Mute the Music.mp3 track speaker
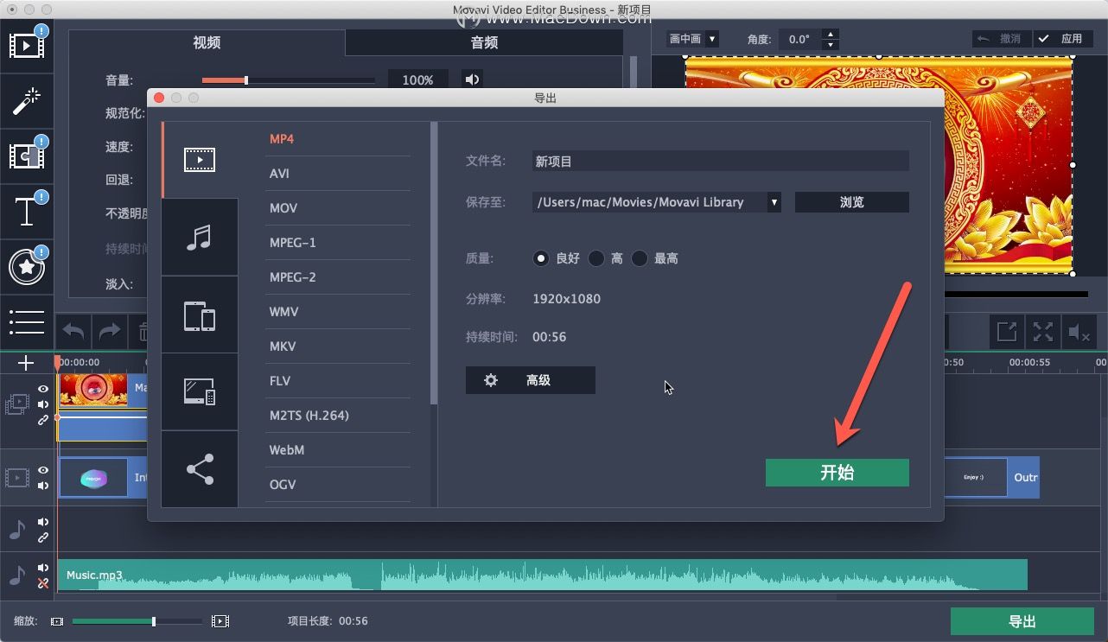1108x642 pixels. (43, 568)
